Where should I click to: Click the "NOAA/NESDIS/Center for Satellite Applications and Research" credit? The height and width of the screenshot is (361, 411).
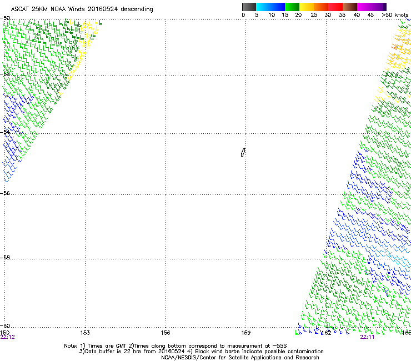(x=240, y=358)
